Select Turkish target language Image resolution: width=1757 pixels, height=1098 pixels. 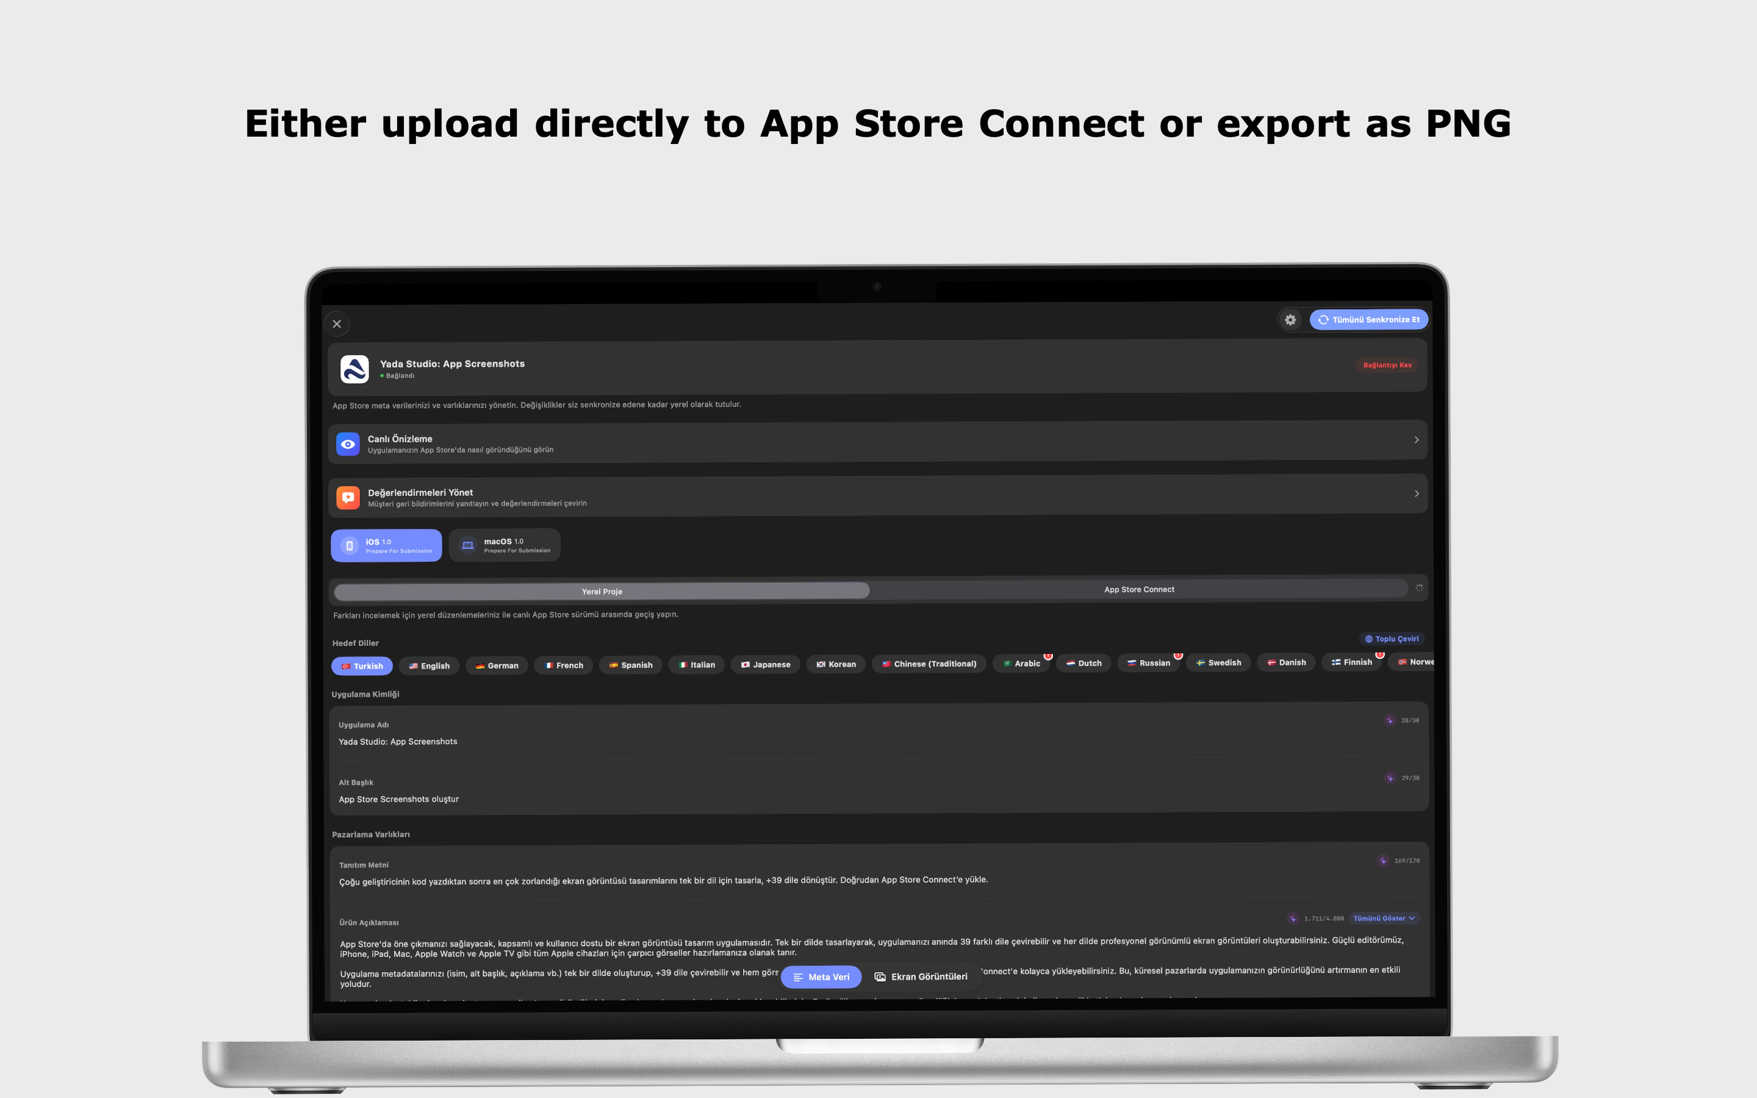362,666
